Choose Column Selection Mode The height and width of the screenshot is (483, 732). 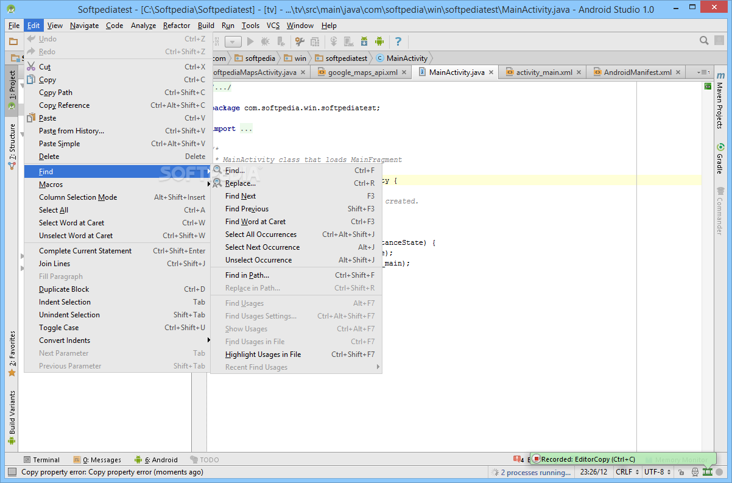(x=117, y=197)
